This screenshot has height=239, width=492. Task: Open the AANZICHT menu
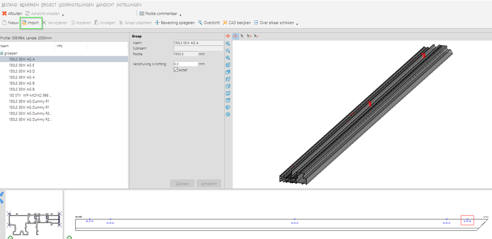[x=105, y=5]
